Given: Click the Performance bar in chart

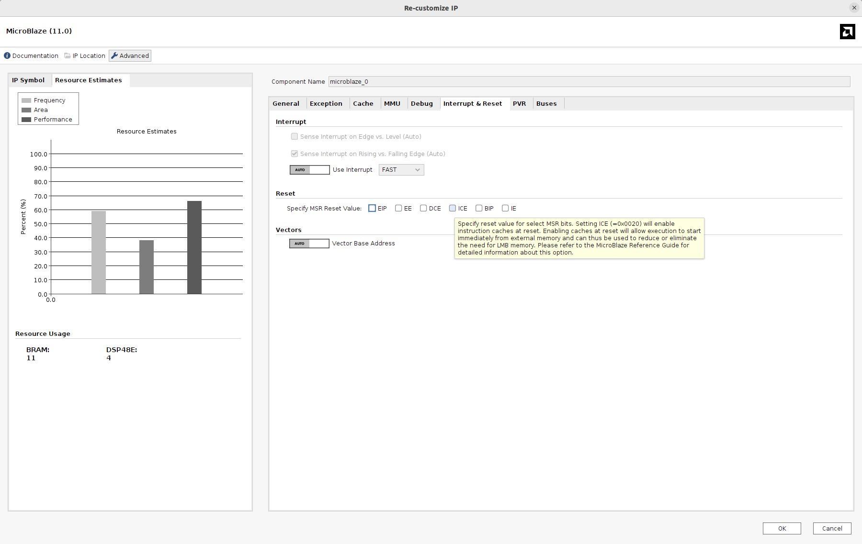Looking at the screenshot, I should (x=194, y=247).
